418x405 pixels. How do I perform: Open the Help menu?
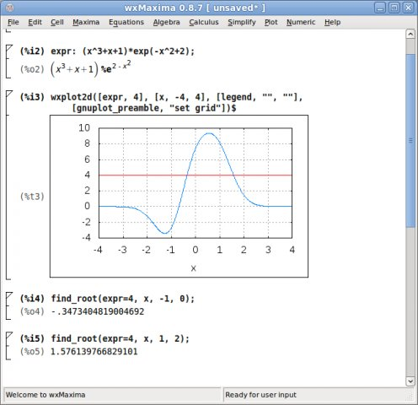pyautogui.click(x=333, y=22)
